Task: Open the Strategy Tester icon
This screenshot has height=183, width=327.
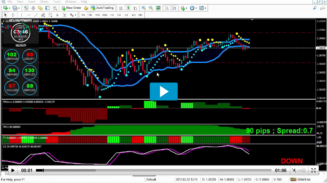Action: click(x=55, y=8)
